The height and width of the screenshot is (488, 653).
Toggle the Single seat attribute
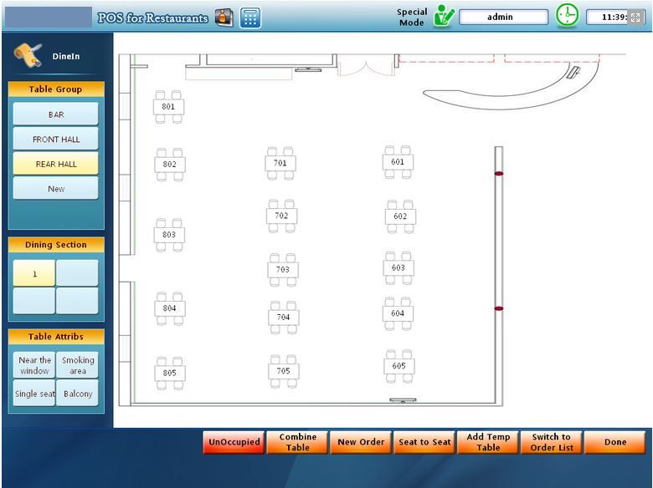pos(34,394)
